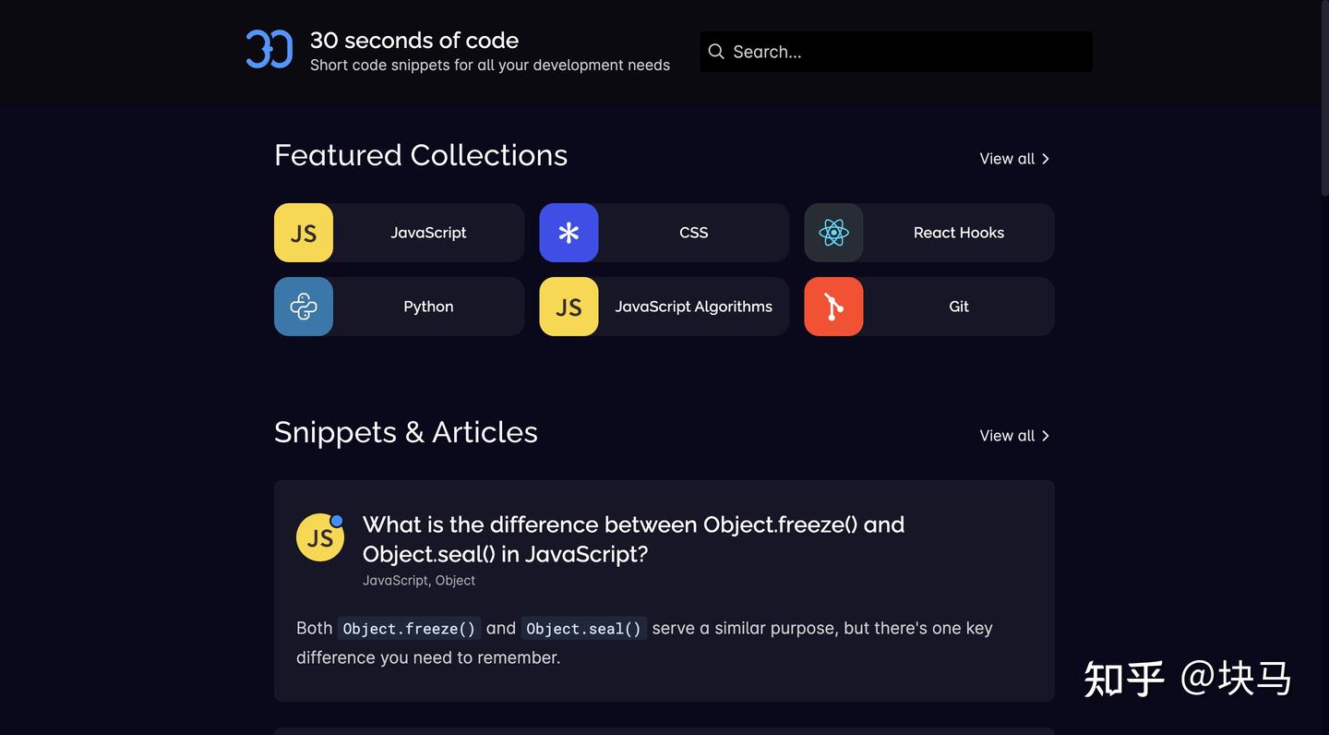Screen dimensions: 1329x735
Task: Click the "30 seconds of code" site title
Action: [x=413, y=41]
